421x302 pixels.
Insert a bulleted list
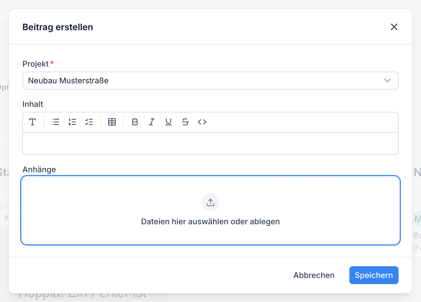click(x=55, y=122)
